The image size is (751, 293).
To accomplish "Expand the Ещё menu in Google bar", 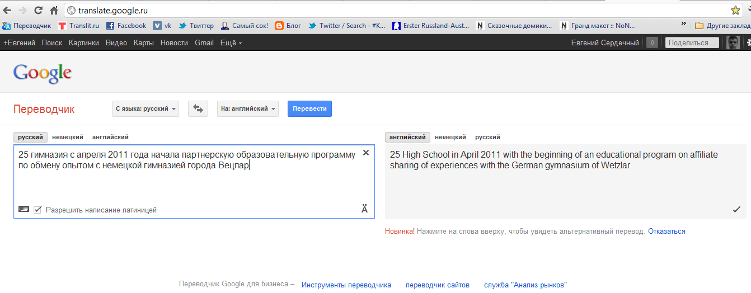I will (x=231, y=43).
